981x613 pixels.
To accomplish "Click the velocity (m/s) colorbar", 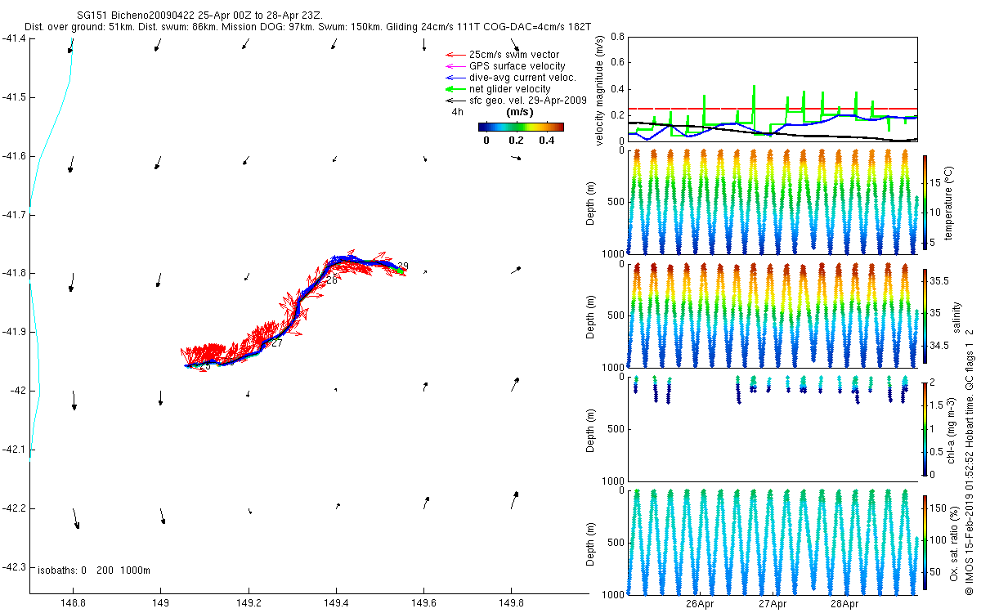I will pos(521,127).
